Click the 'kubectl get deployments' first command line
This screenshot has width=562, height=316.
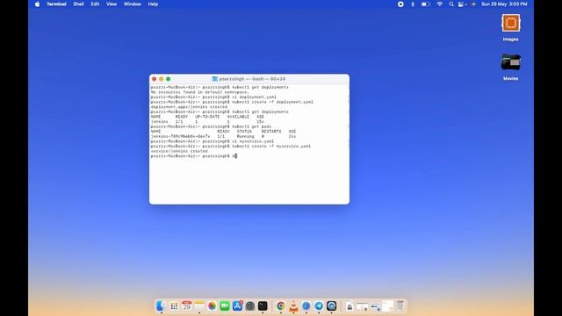pyautogui.click(x=220, y=87)
